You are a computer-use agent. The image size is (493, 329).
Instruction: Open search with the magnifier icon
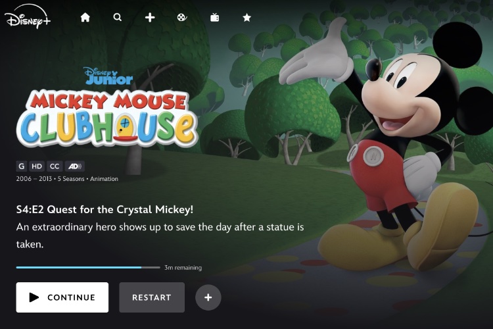[118, 17]
